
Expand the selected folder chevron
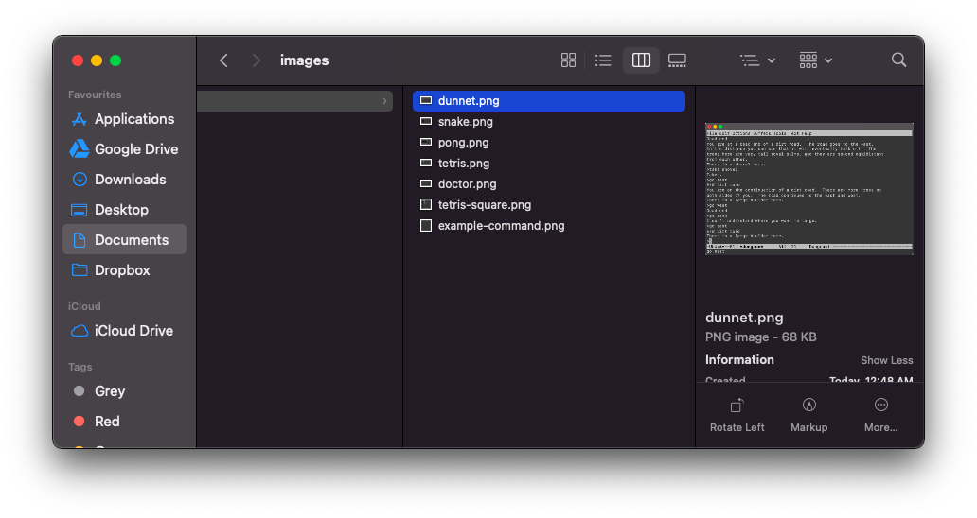pos(384,101)
